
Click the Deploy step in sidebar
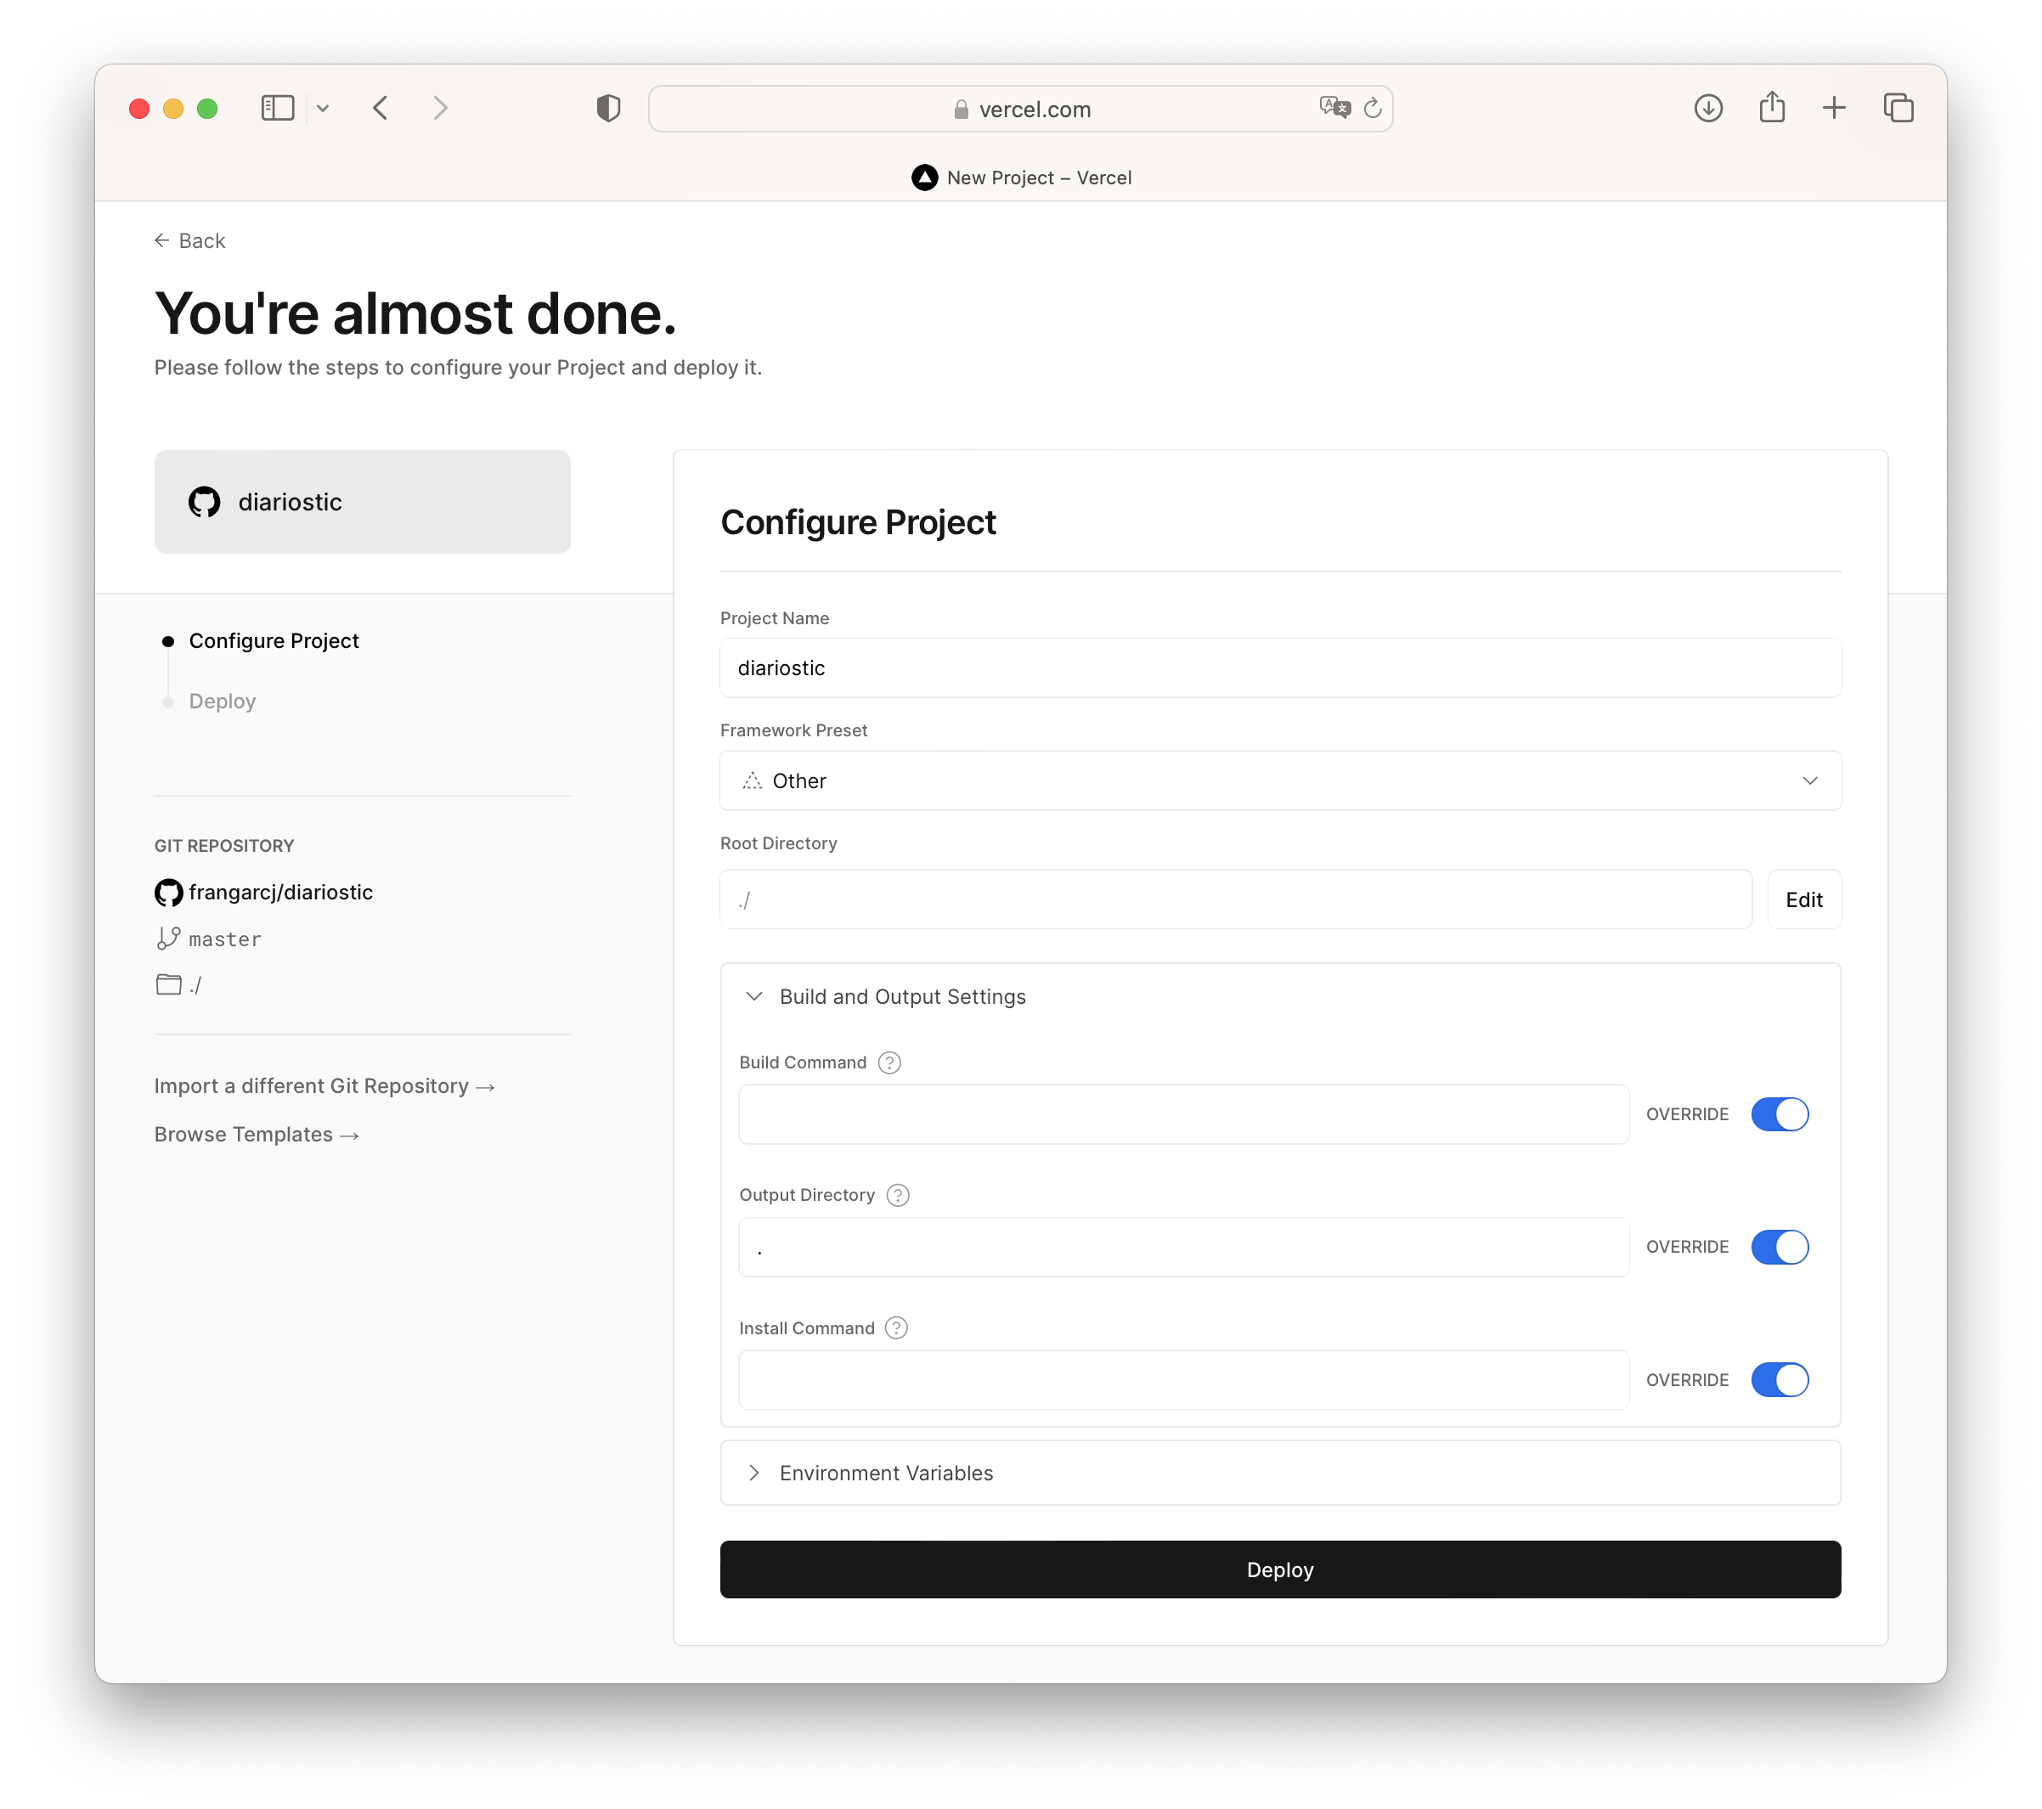[222, 700]
